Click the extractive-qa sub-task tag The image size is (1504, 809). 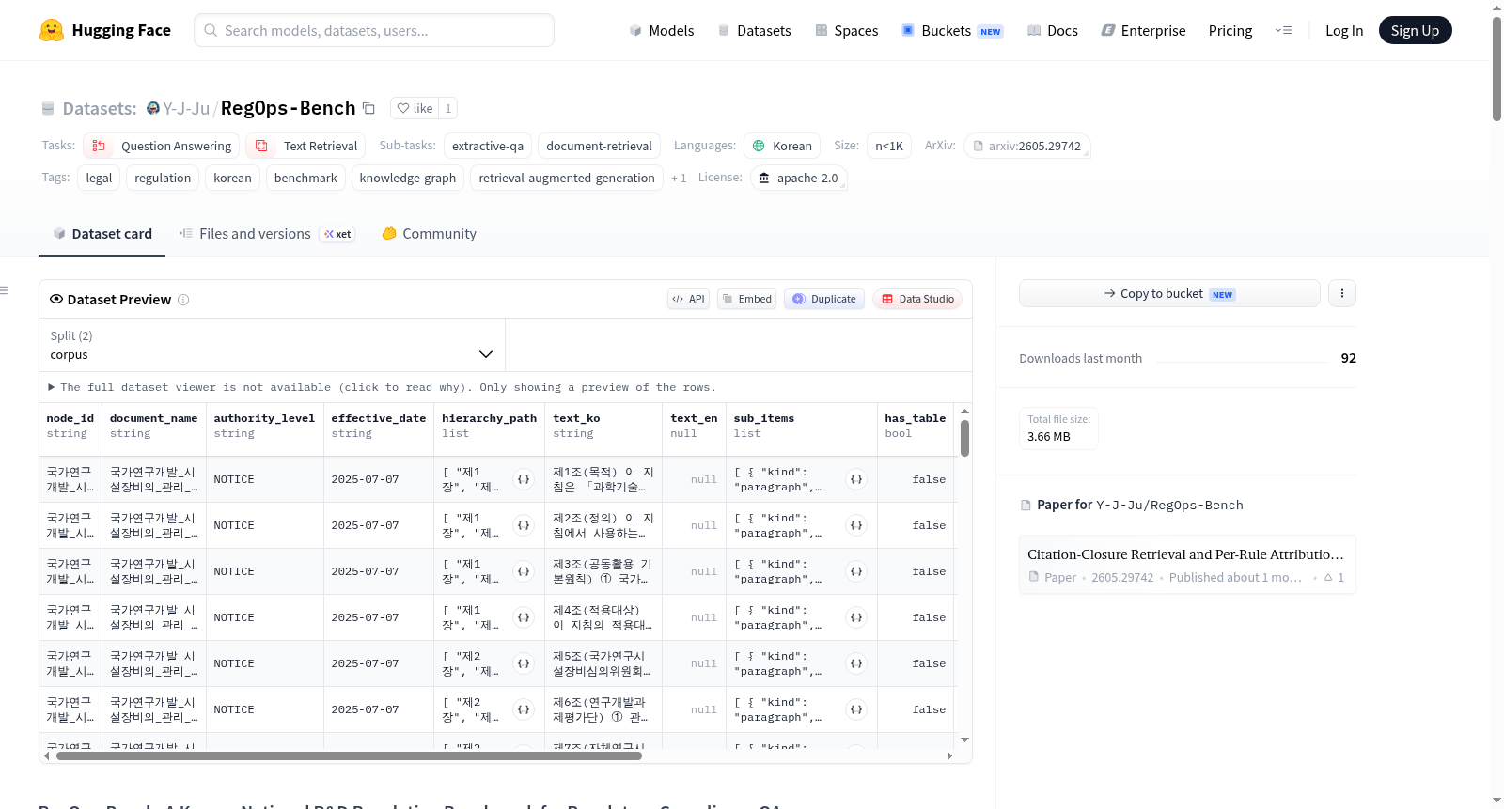pyautogui.click(x=488, y=146)
